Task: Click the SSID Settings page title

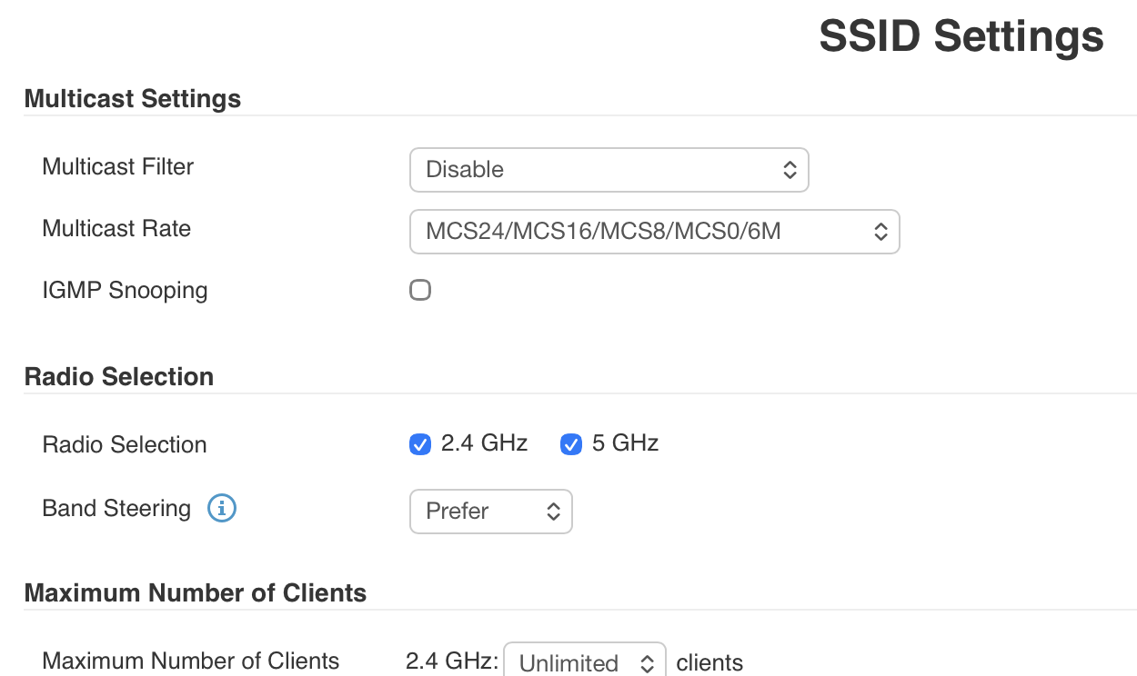Action: coord(961,37)
